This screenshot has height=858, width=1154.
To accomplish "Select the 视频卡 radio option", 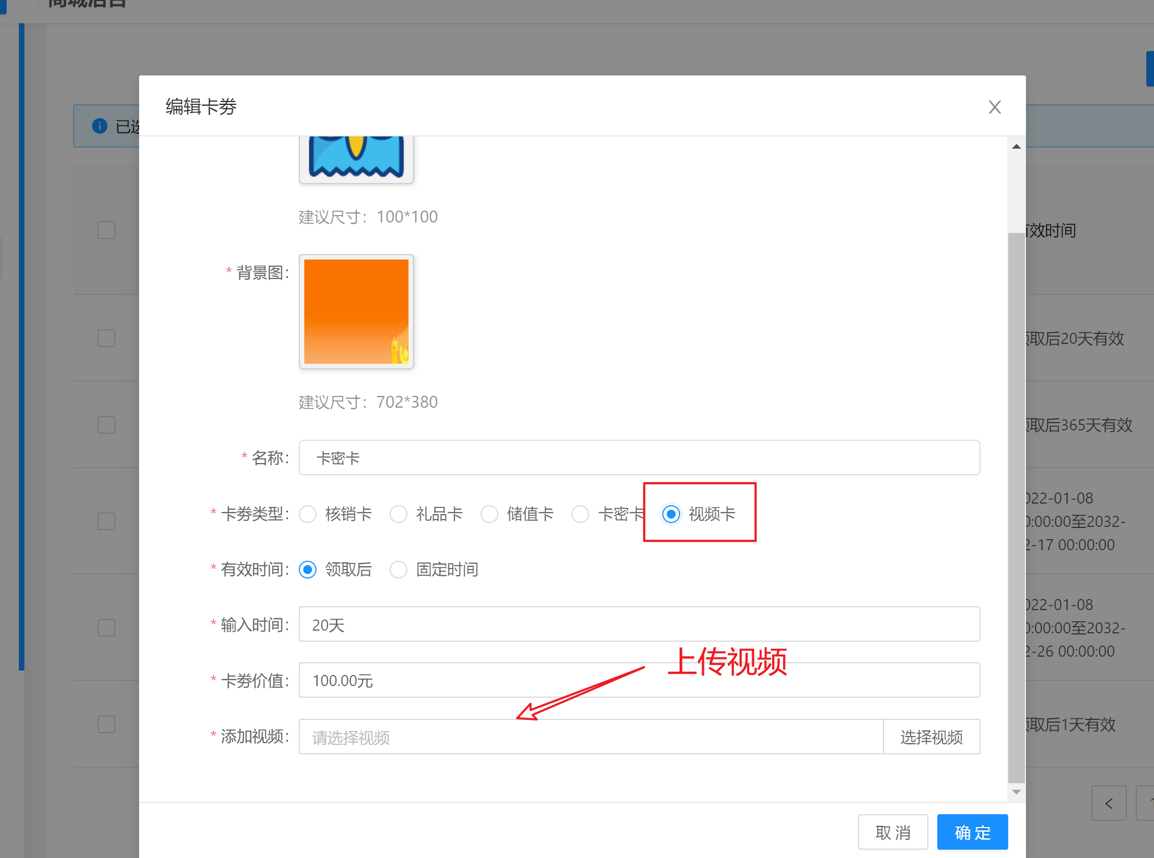I will pyautogui.click(x=671, y=514).
